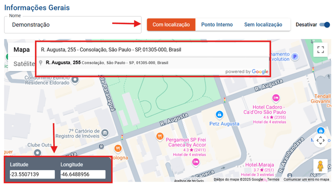Click Condomínio Edifício Residence Eldorado pin

click(75, 80)
